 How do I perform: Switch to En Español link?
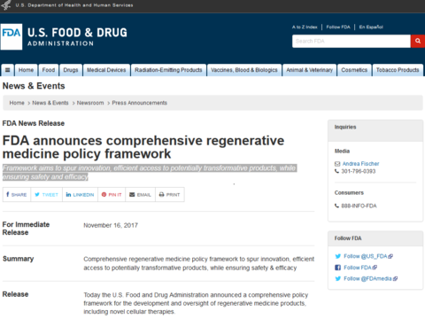tap(371, 27)
